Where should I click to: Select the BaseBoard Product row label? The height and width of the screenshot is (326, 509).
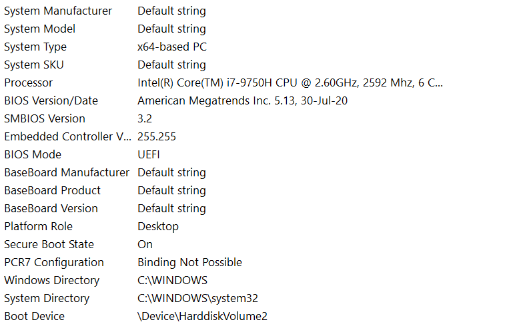point(52,190)
